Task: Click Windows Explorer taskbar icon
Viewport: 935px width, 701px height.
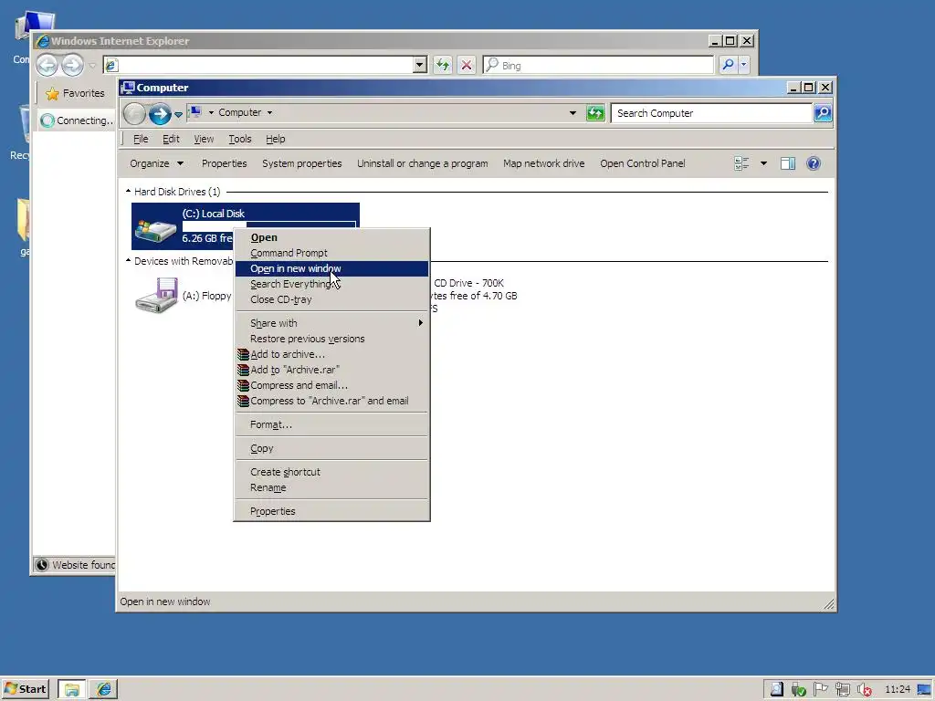Action: (x=72, y=689)
